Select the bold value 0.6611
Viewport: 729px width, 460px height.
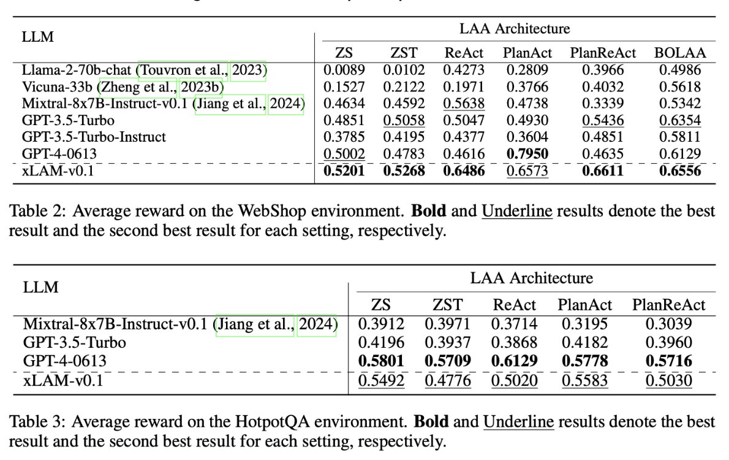603,171
